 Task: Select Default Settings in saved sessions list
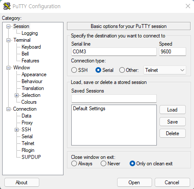tap(89, 108)
